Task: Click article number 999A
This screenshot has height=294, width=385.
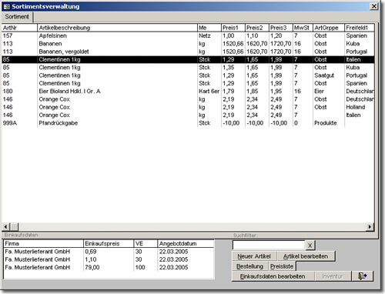Action: [x=10, y=123]
